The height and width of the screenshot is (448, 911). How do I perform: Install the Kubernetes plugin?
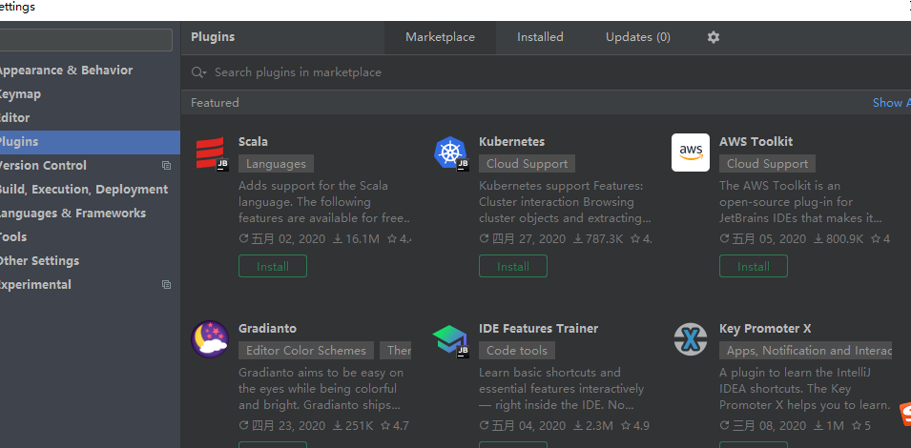coord(513,266)
